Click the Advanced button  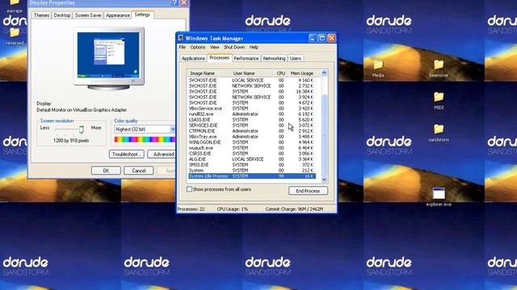[162, 154]
